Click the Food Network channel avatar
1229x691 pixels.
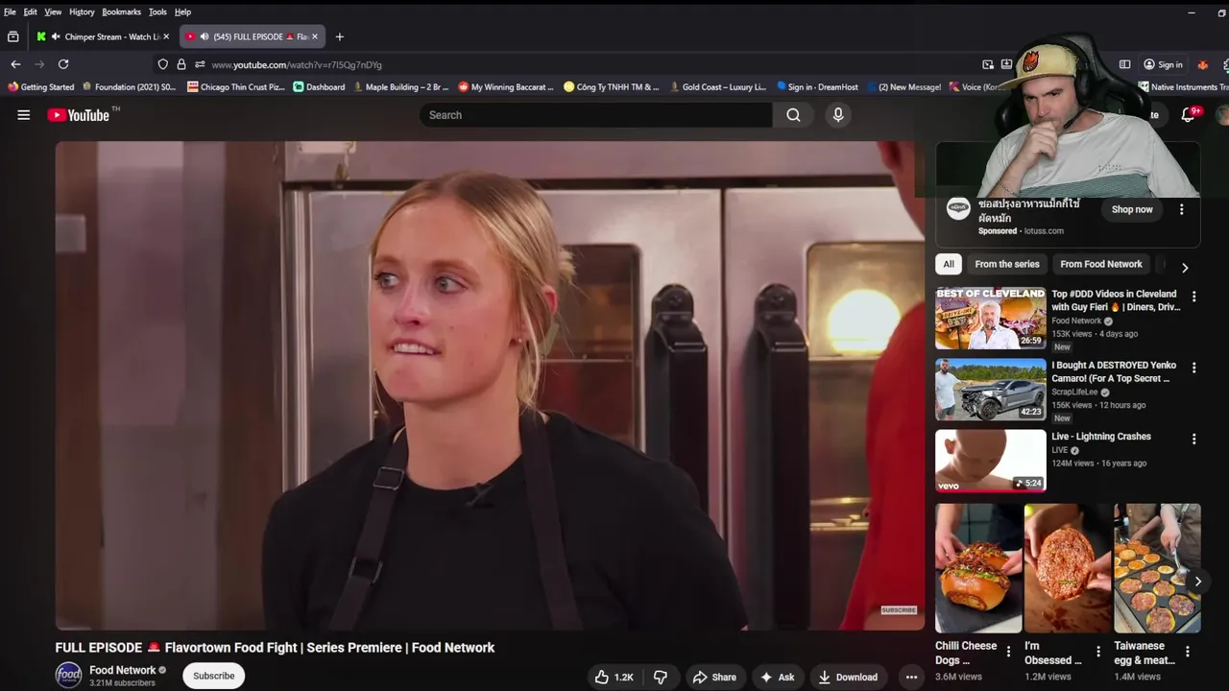[x=68, y=675]
